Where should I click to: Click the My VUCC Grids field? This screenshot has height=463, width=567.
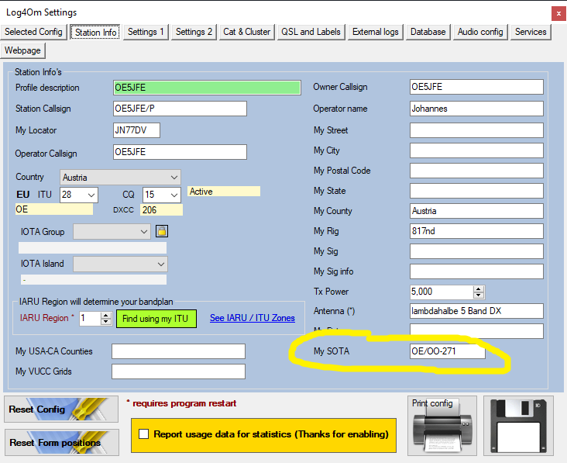(178, 371)
